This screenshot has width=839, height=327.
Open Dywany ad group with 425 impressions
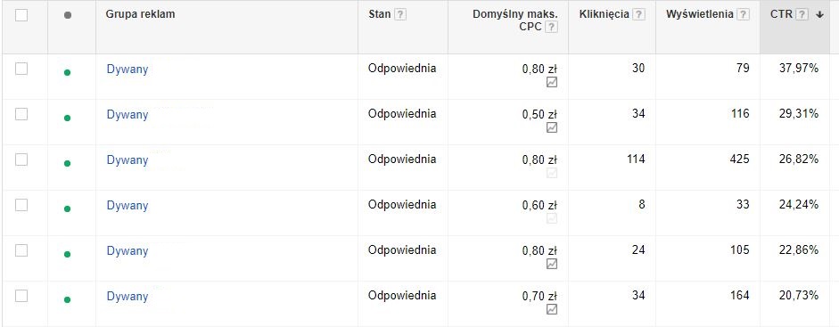click(127, 160)
